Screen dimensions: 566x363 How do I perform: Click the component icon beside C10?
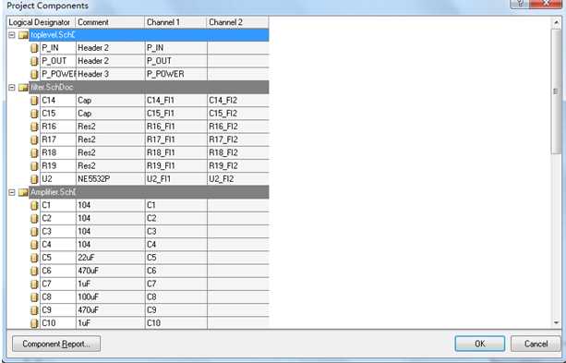(34, 323)
